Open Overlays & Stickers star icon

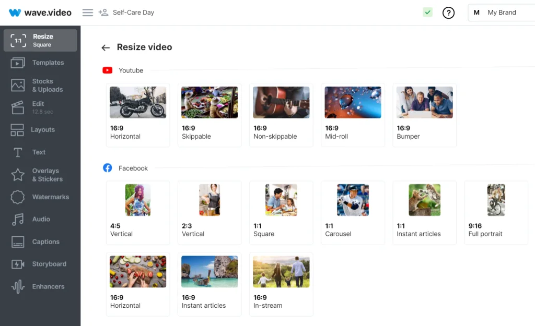click(18, 175)
